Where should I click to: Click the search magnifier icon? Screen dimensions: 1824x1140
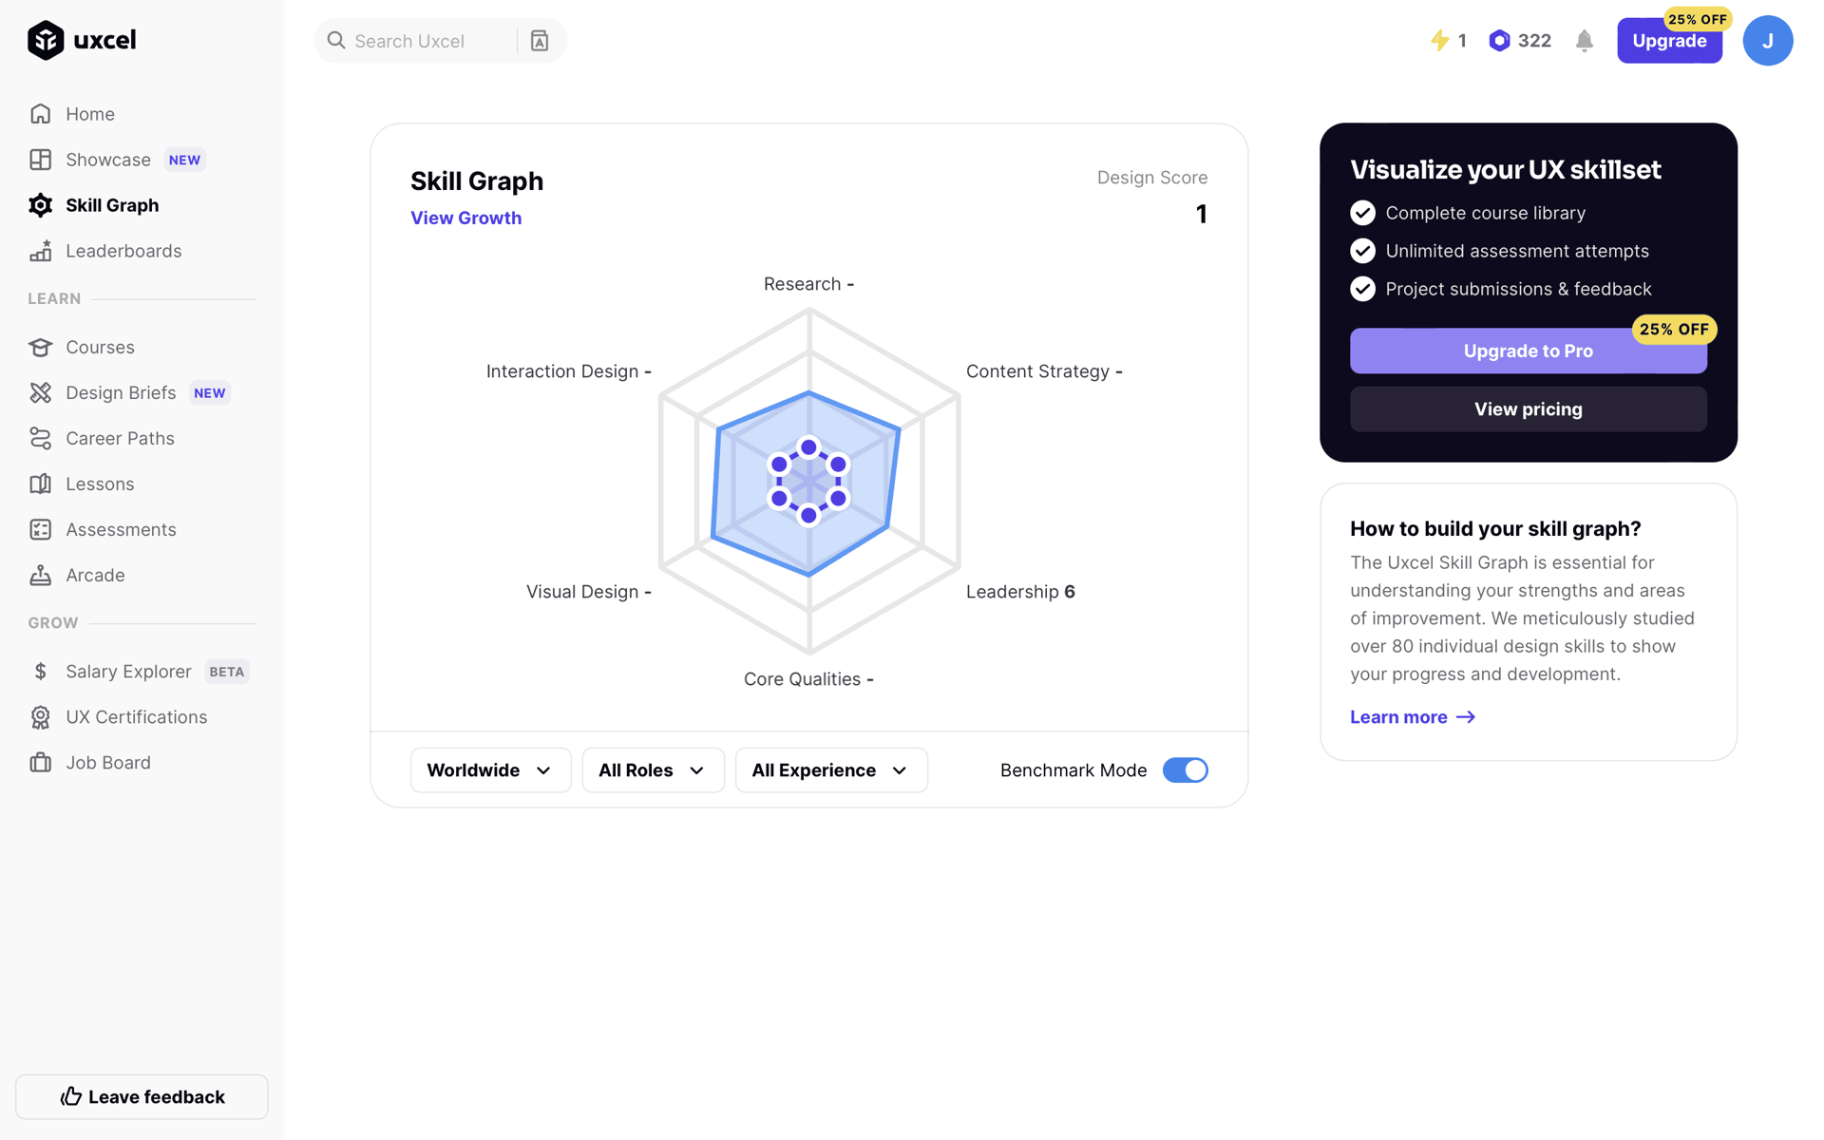click(x=336, y=40)
